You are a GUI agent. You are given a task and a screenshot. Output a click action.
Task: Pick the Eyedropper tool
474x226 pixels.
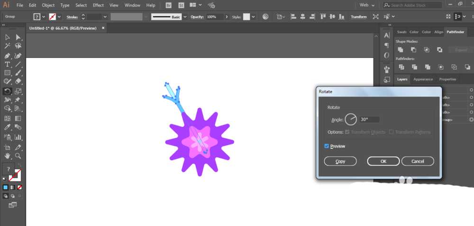8,127
